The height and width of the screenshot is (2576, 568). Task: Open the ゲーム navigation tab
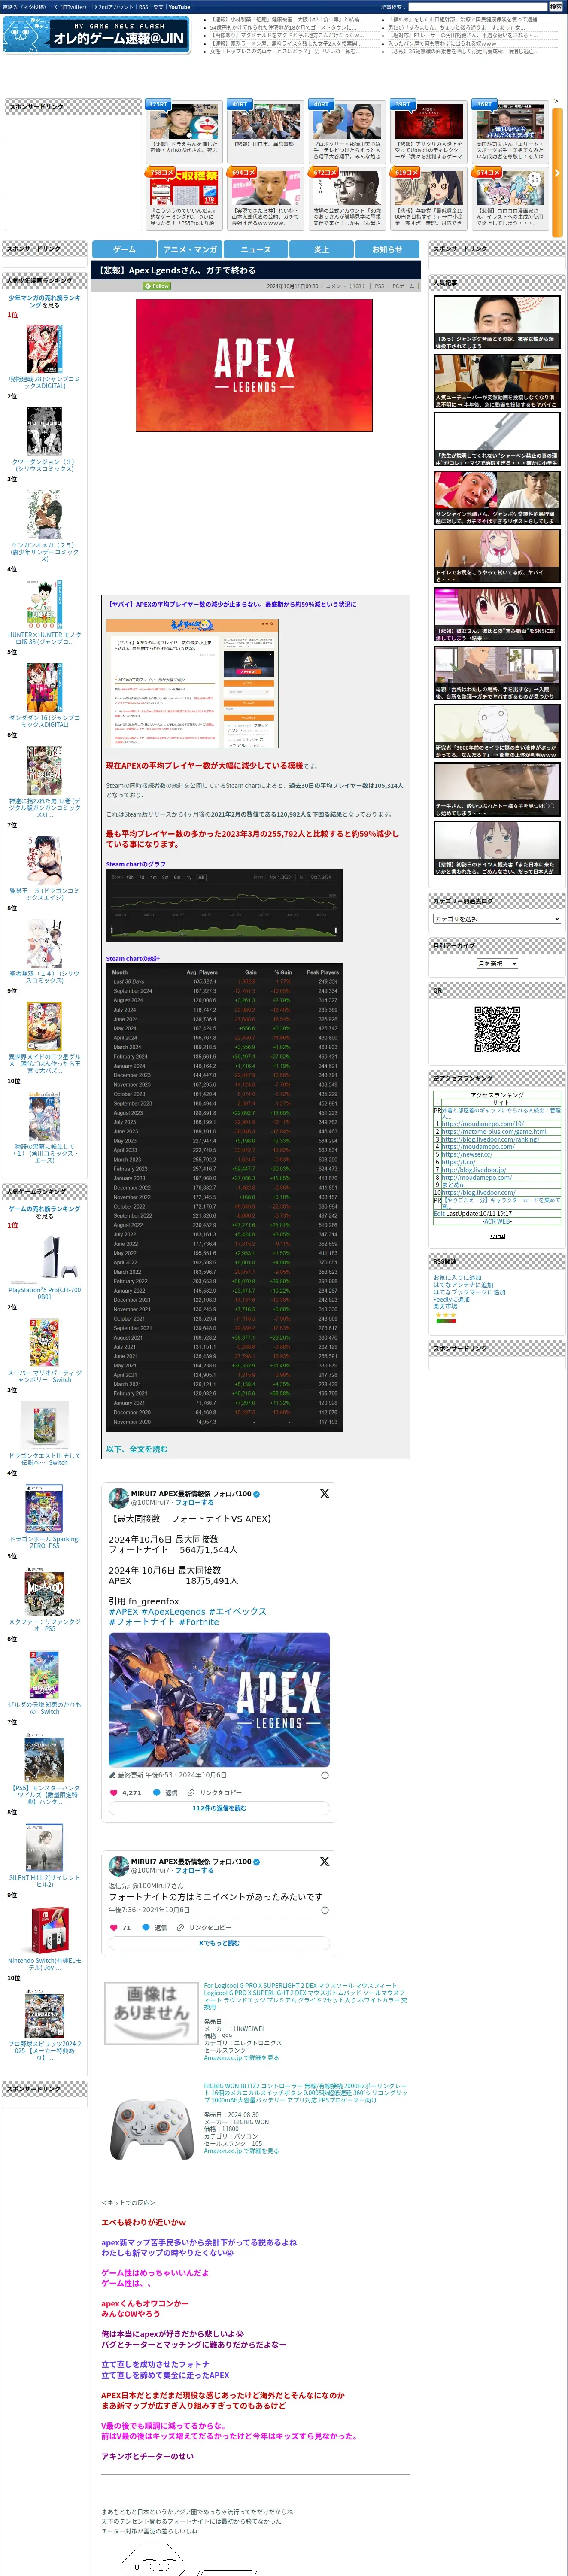click(x=124, y=249)
